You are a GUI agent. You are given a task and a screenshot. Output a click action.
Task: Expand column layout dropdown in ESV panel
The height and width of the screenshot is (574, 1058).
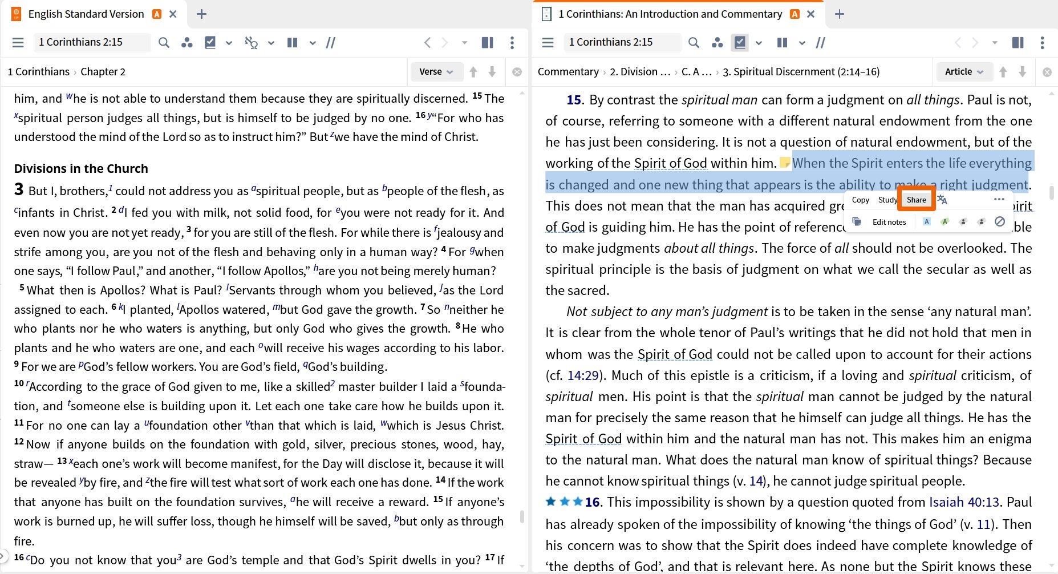313,43
